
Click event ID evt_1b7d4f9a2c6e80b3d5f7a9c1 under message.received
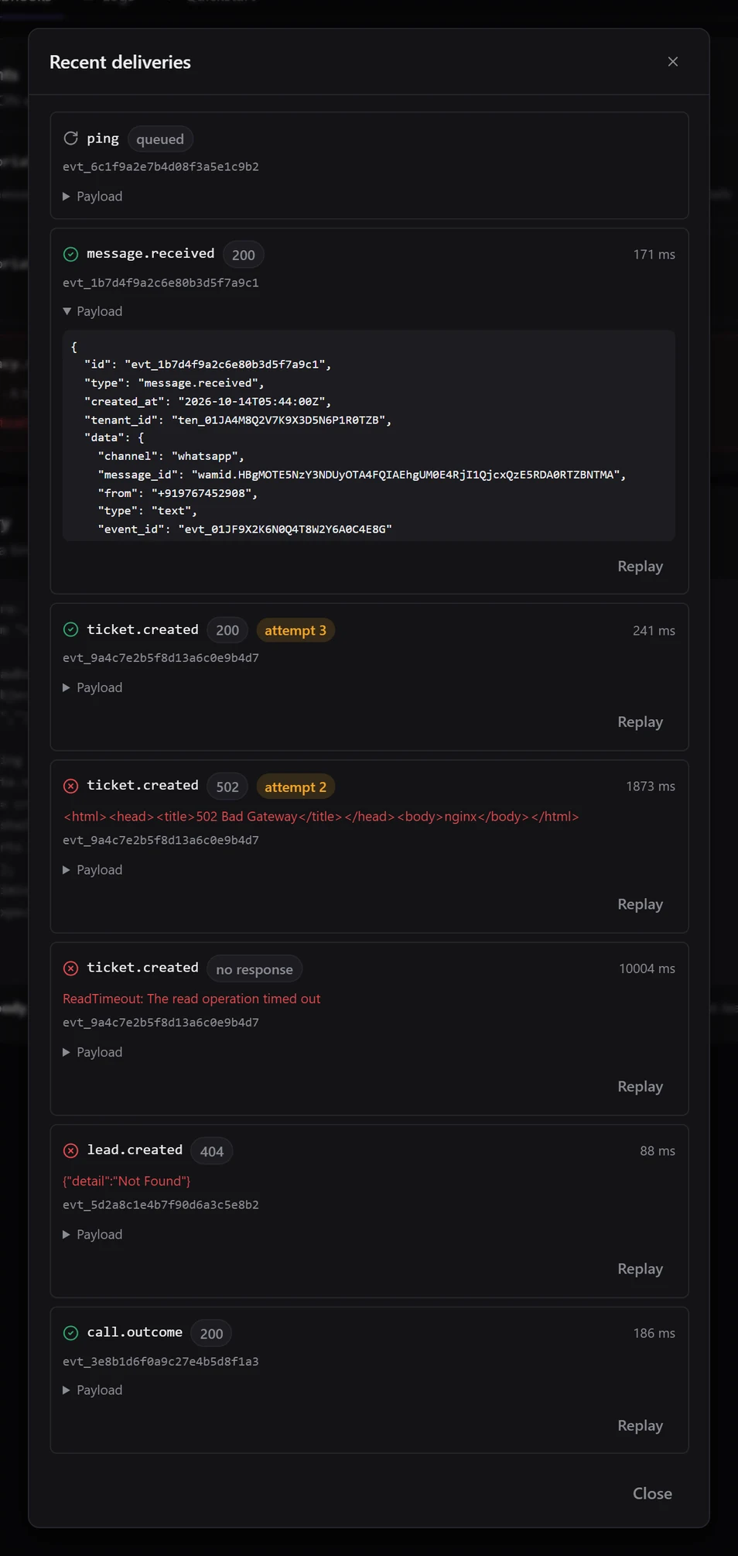pos(161,283)
